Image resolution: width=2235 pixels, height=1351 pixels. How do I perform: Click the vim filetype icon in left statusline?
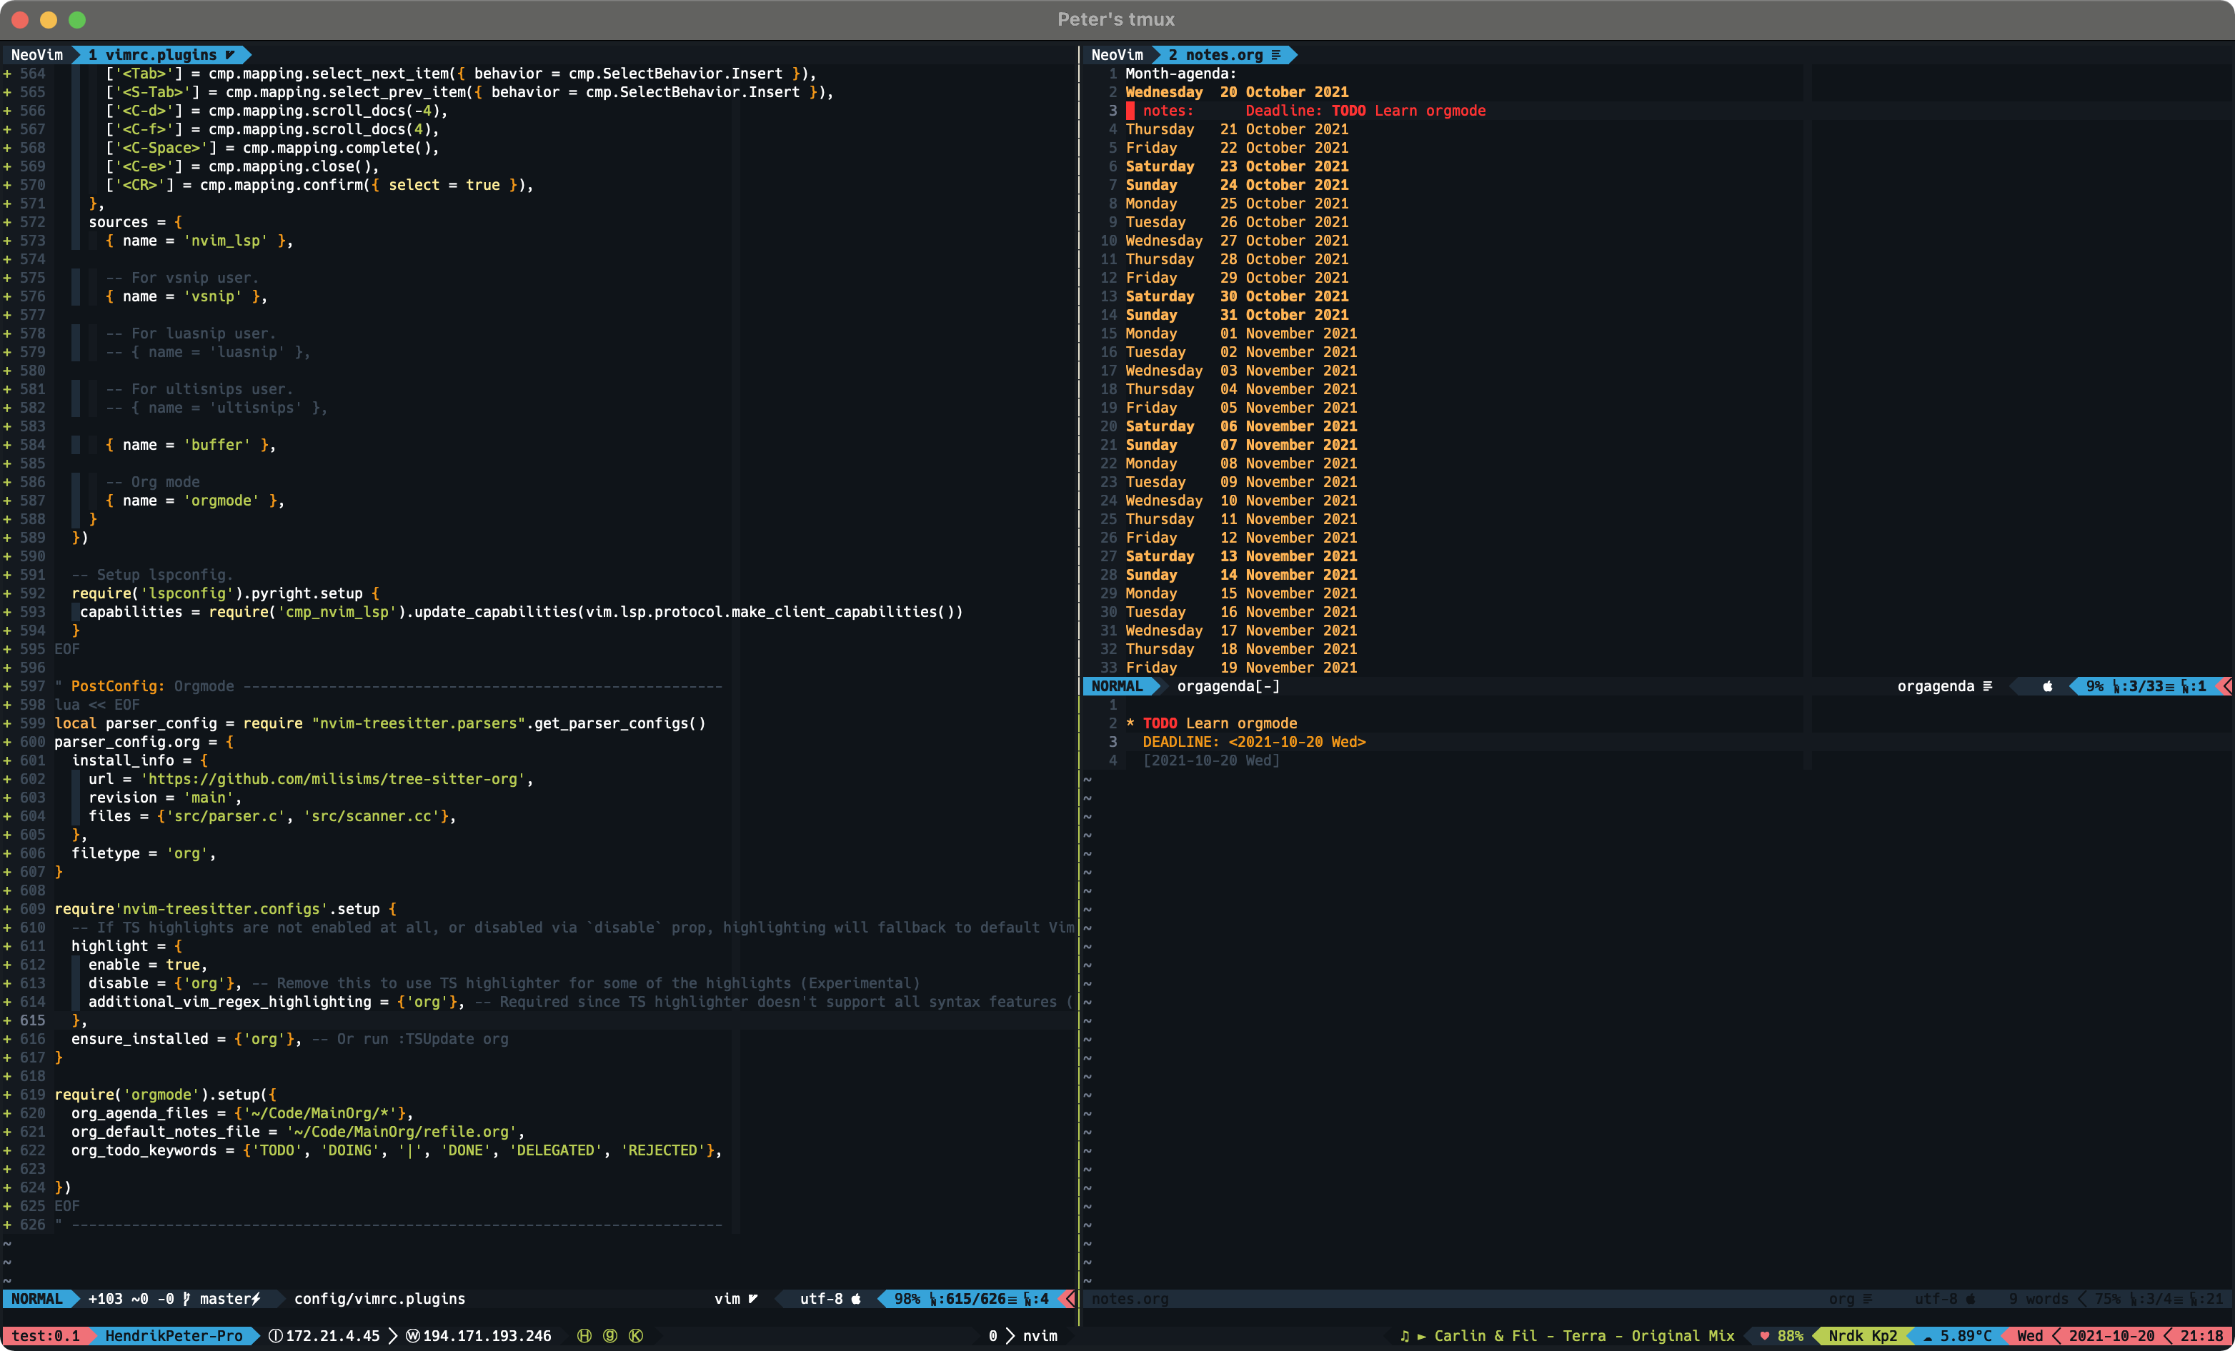click(x=753, y=1298)
